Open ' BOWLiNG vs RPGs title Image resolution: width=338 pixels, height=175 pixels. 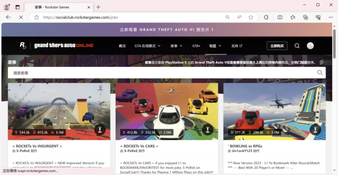click(245, 146)
